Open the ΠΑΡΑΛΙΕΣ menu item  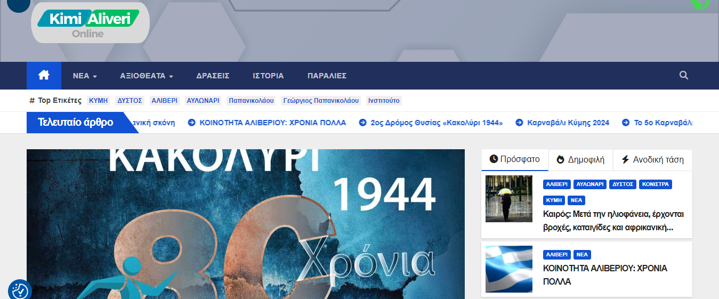pos(327,76)
